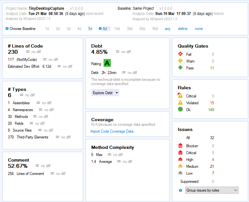Open the Explore Debt dropdown
Screen dimensions: 249x202
pos(105,93)
